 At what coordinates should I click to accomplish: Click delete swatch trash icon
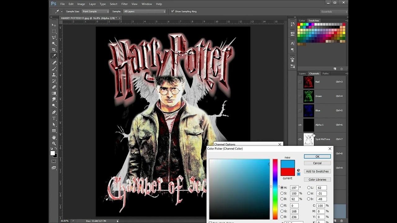[341, 69]
